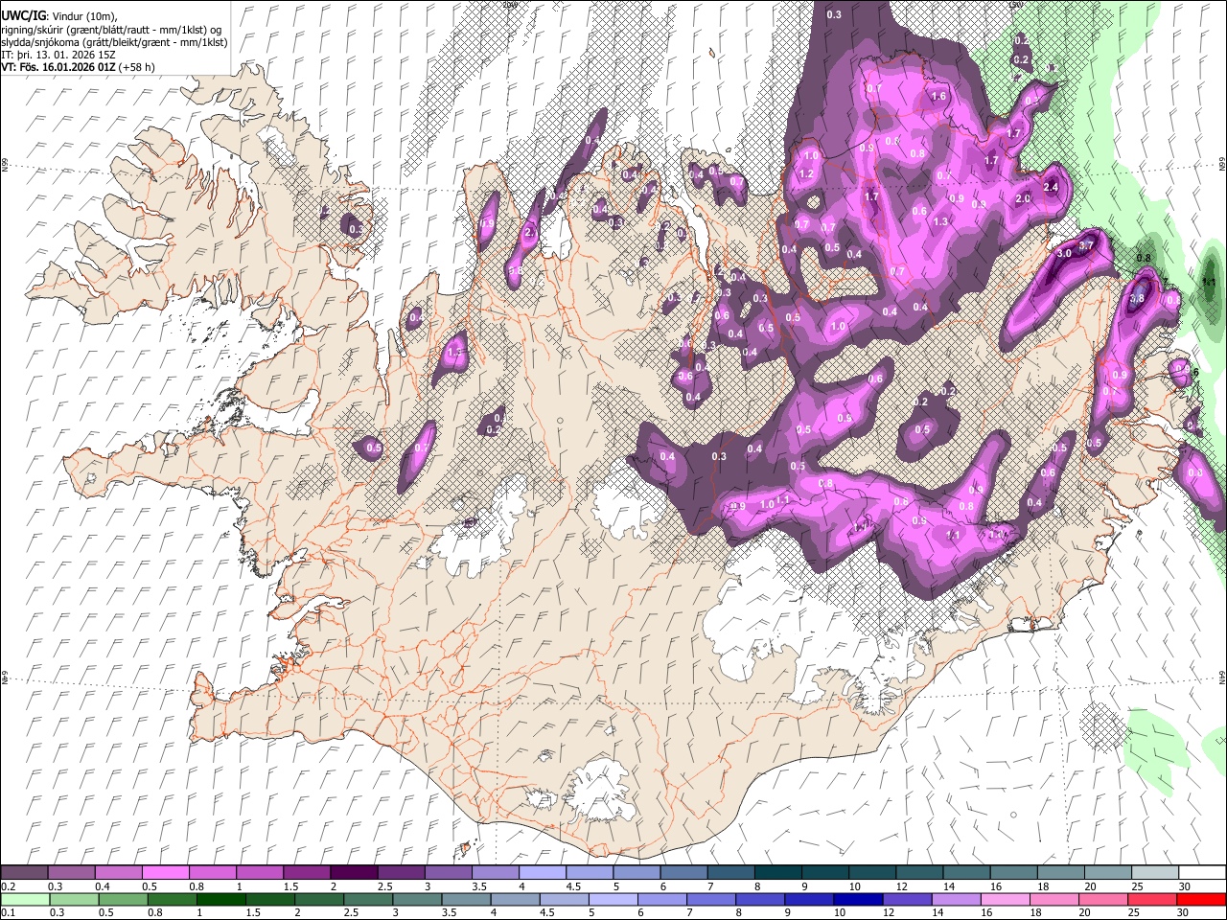This screenshot has height=920, width=1227.
Task: Pick upper legend swatch between 1 and 1.5
Action: (x=259, y=873)
